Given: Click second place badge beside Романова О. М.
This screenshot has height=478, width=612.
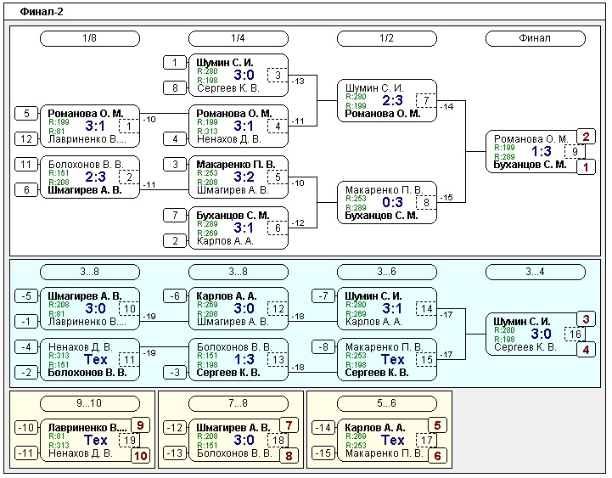Looking at the screenshot, I should coord(585,137).
